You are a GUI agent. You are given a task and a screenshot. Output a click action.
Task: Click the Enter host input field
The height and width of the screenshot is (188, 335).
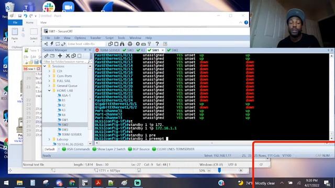tap(85, 44)
